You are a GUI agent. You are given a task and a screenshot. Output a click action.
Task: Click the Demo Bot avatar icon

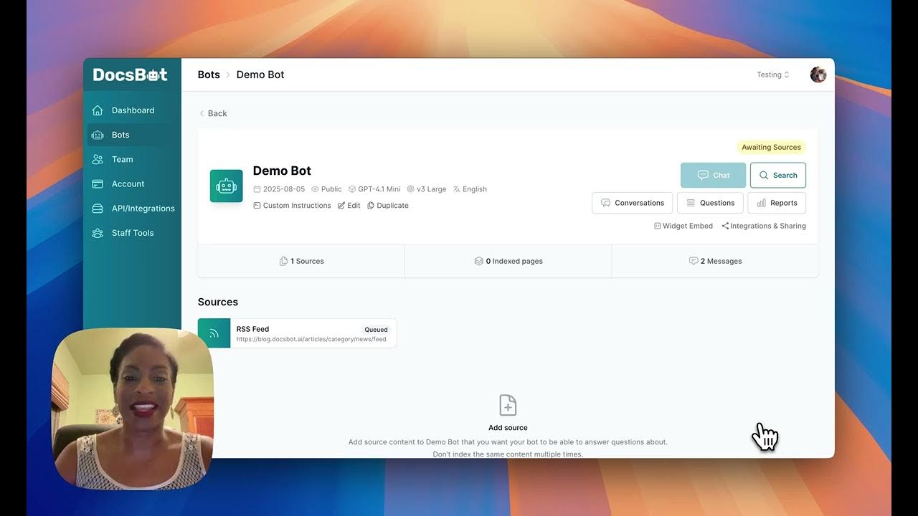point(226,186)
